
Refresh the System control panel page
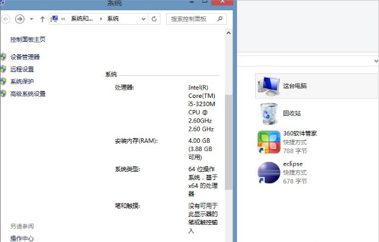click(x=154, y=19)
